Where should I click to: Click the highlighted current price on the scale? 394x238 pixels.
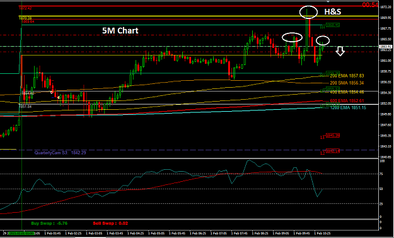(x=386, y=47)
